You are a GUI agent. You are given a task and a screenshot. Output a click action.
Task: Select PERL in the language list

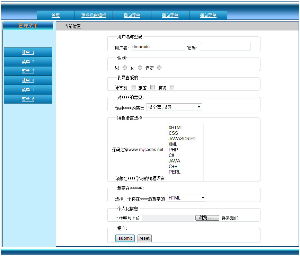pyautogui.click(x=185, y=172)
